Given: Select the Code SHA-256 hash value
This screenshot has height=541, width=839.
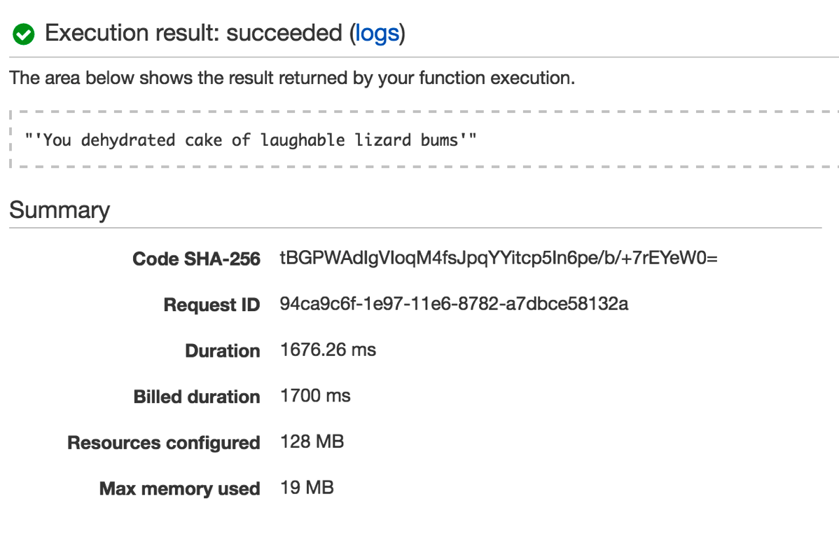Looking at the screenshot, I should [499, 259].
